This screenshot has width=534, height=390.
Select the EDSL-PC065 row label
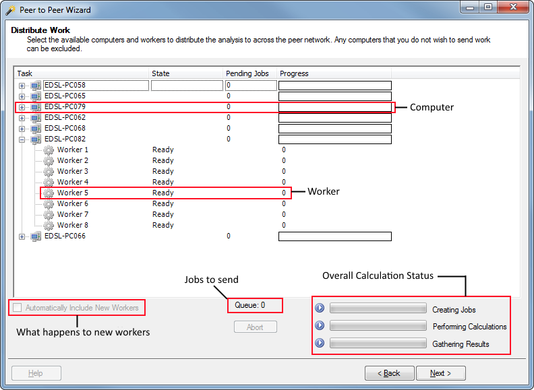[65, 96]
